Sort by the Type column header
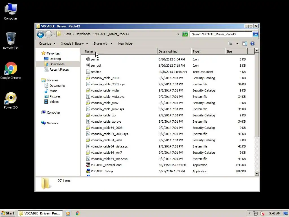Image resolution: width=289 pixels, height=217 pixels. coord(208,51)
